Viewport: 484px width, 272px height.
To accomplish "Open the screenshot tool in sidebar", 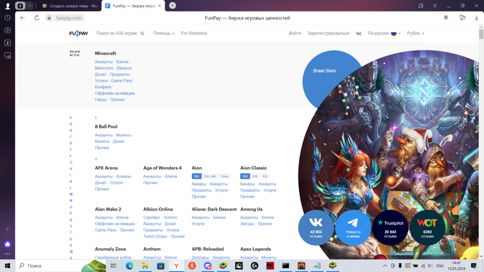I will (x=7, y=56).
